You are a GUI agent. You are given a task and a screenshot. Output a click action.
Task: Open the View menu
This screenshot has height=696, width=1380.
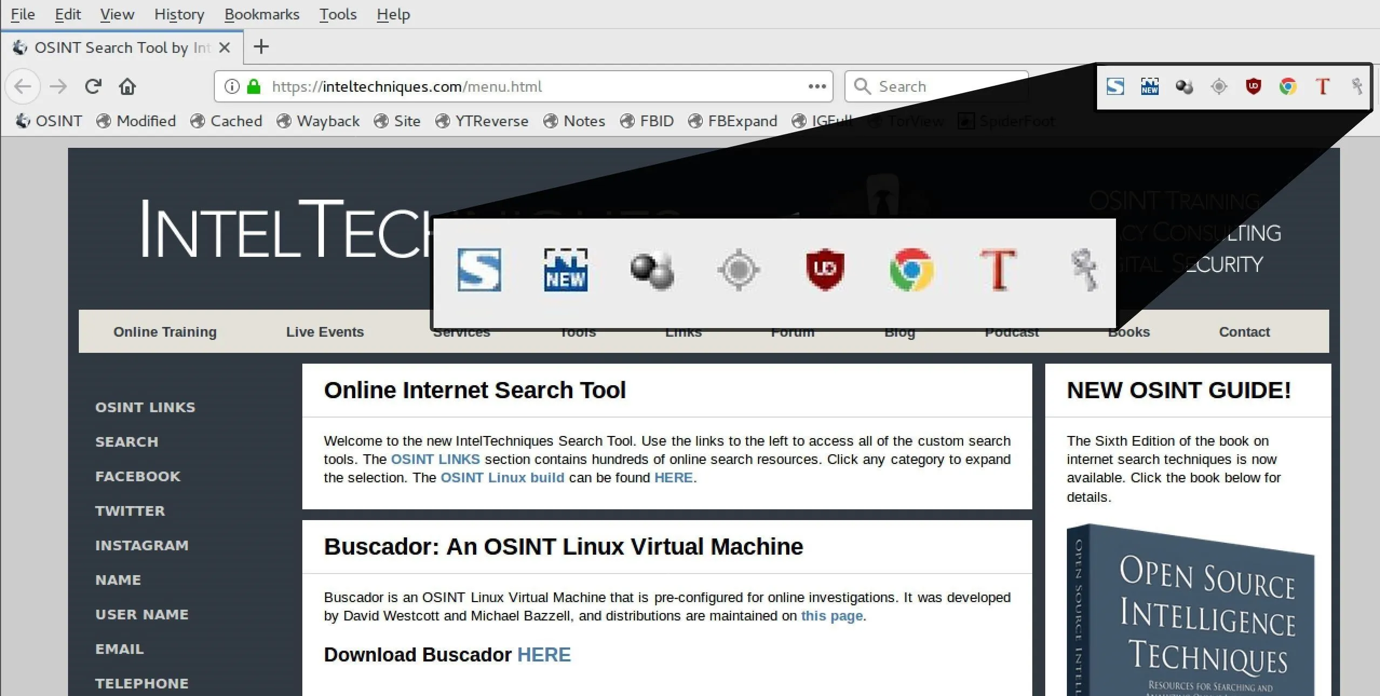point(117,14)
